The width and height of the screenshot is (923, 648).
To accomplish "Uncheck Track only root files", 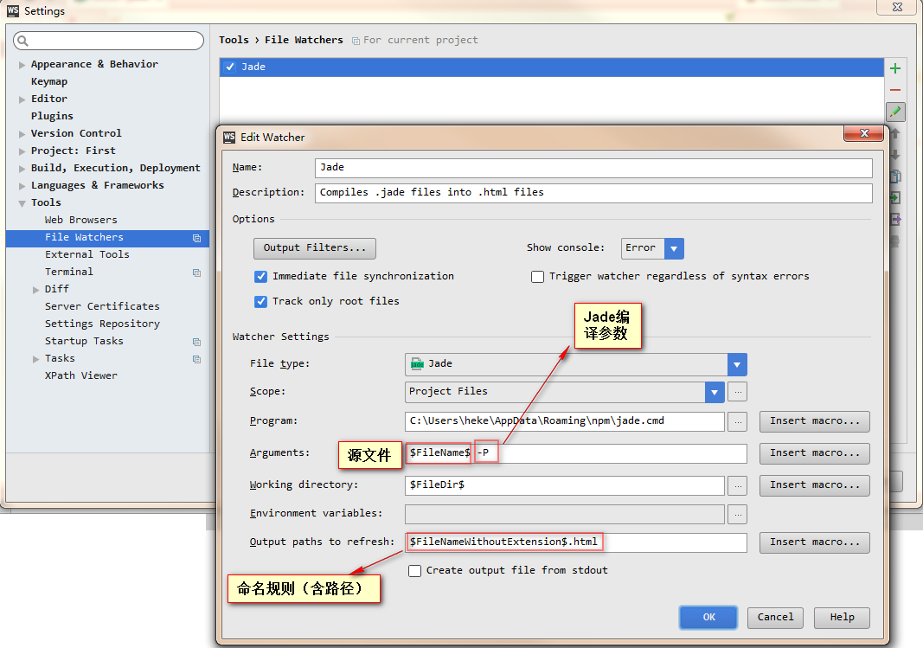I will 260,302.
